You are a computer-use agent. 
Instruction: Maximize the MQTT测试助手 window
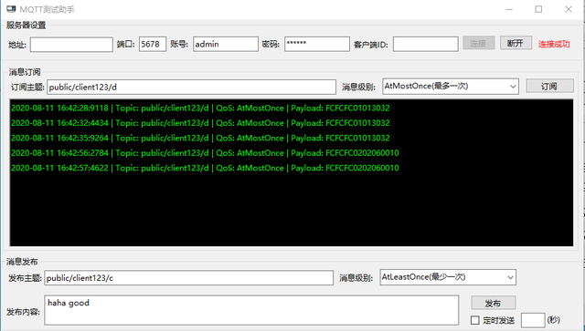point(538,9)
